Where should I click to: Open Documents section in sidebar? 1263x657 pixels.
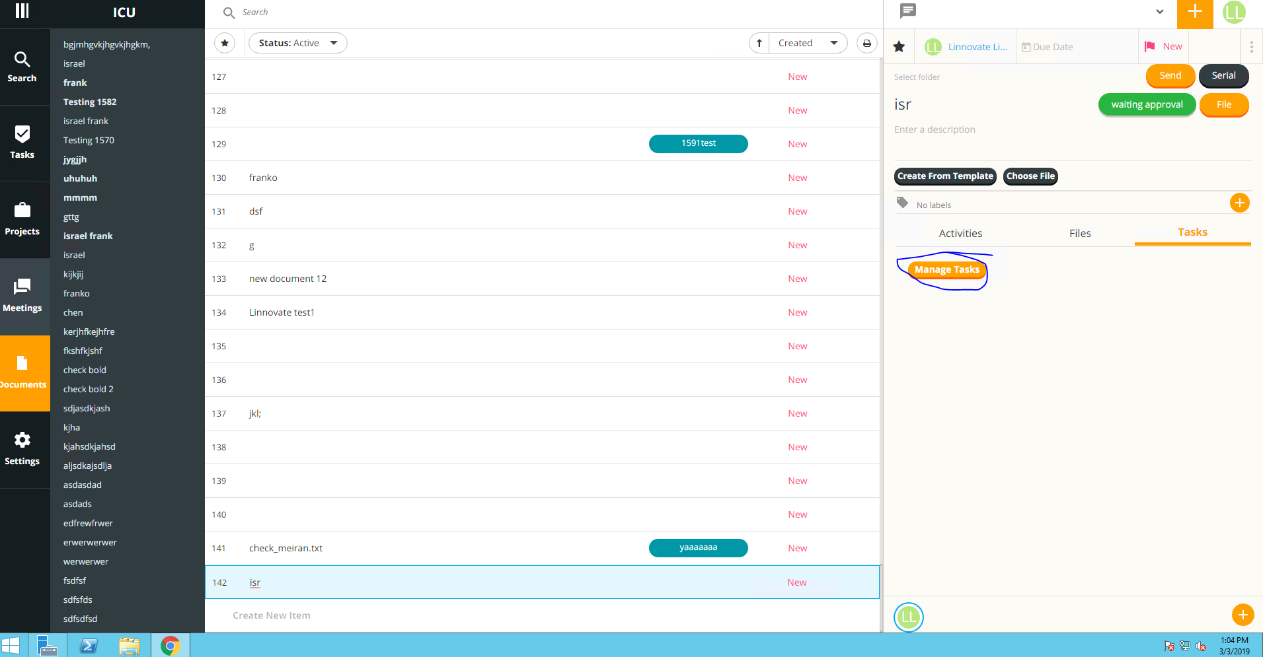click(24, 373)
